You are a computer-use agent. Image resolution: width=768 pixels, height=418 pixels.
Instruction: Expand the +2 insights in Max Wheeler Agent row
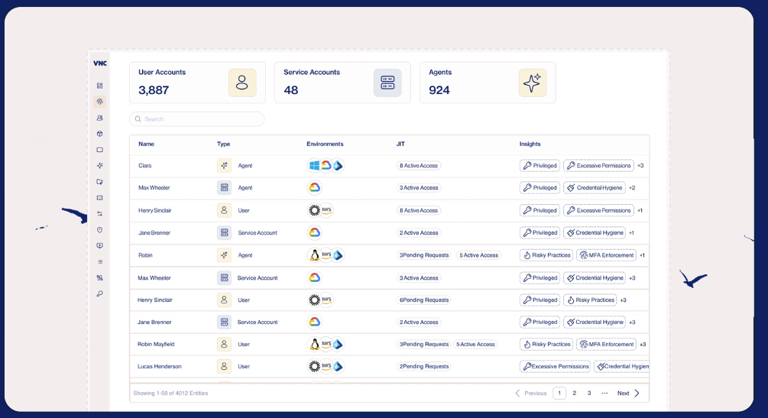point(632,188)
